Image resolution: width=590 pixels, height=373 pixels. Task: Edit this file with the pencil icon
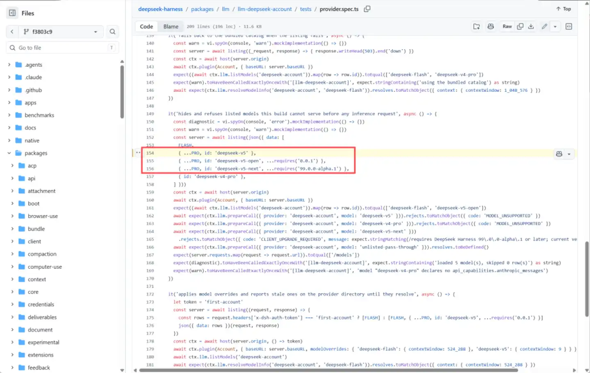point(544,27)
